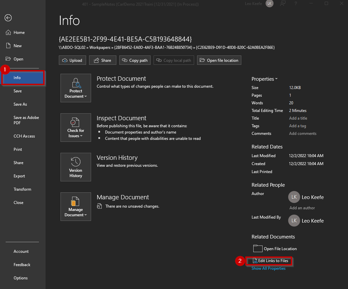Click the Open file location folder icon
The width and height of the screenshot is (348, 289).
click(202, 60)
